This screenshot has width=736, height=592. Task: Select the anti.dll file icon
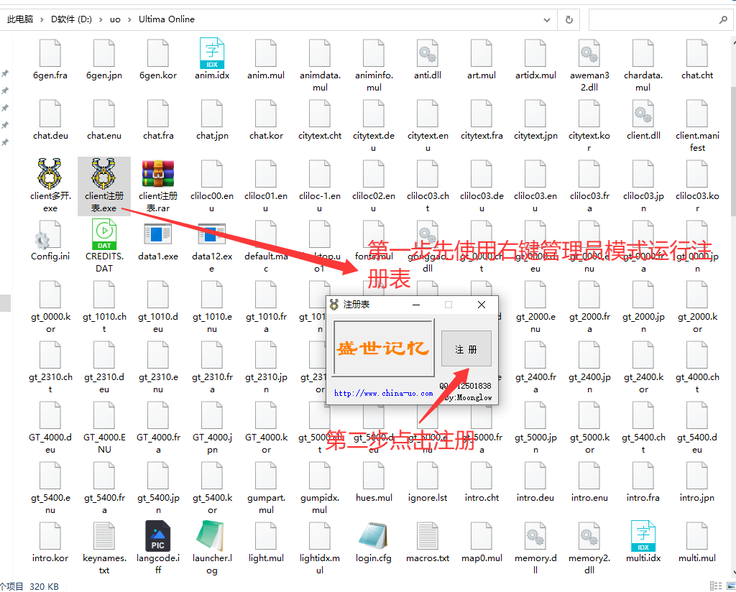coord(428,53)
